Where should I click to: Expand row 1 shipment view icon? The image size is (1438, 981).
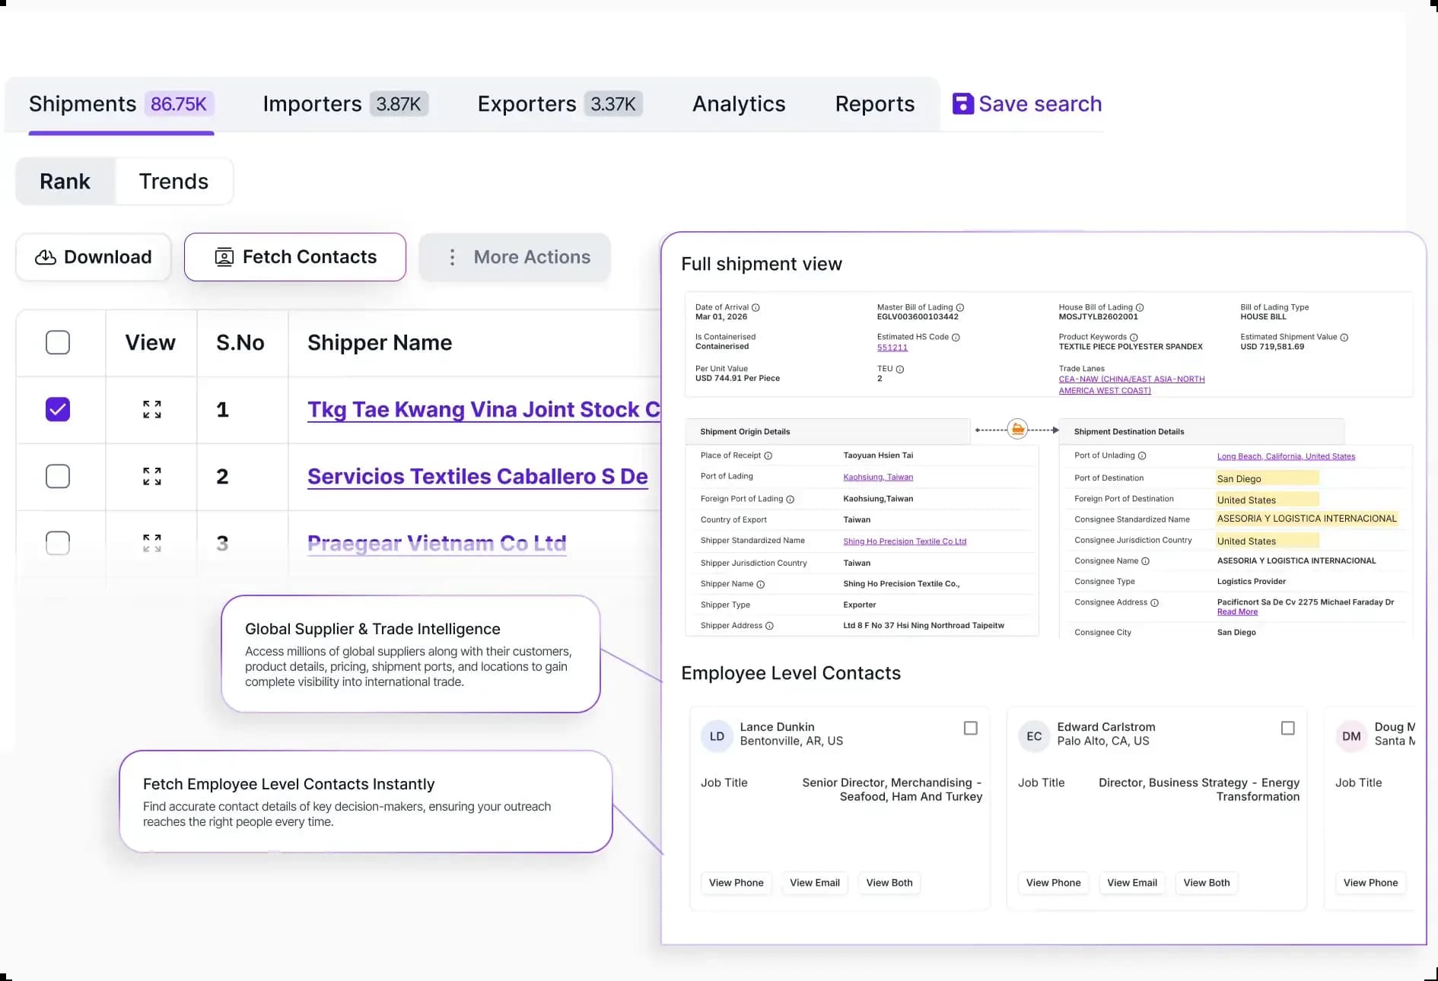point(151,410)
